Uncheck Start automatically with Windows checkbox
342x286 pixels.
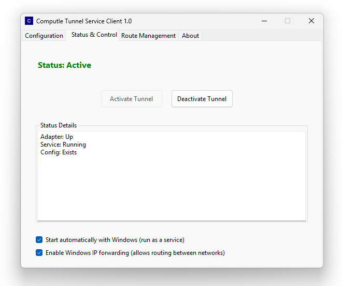point(39,240)
